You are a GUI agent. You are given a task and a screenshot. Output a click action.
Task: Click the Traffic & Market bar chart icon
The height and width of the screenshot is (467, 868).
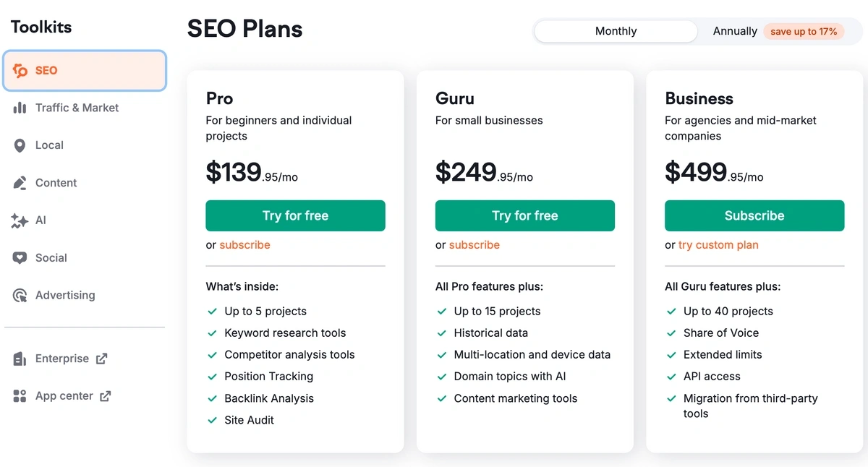click(20, 108)
